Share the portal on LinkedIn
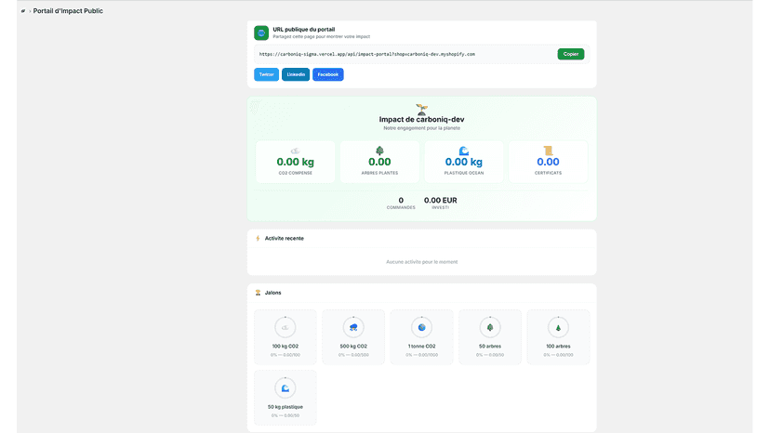Image resolution: width=770 pixels, height=433 pixels. pos(296,74)
